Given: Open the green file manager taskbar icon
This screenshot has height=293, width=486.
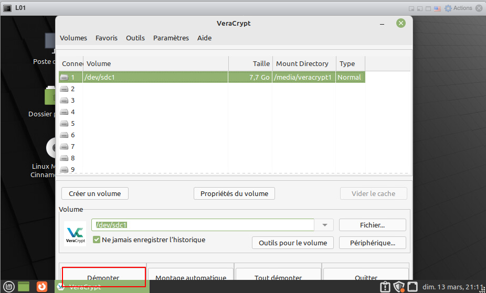Looking at the screenshot, I should (24, 286).
